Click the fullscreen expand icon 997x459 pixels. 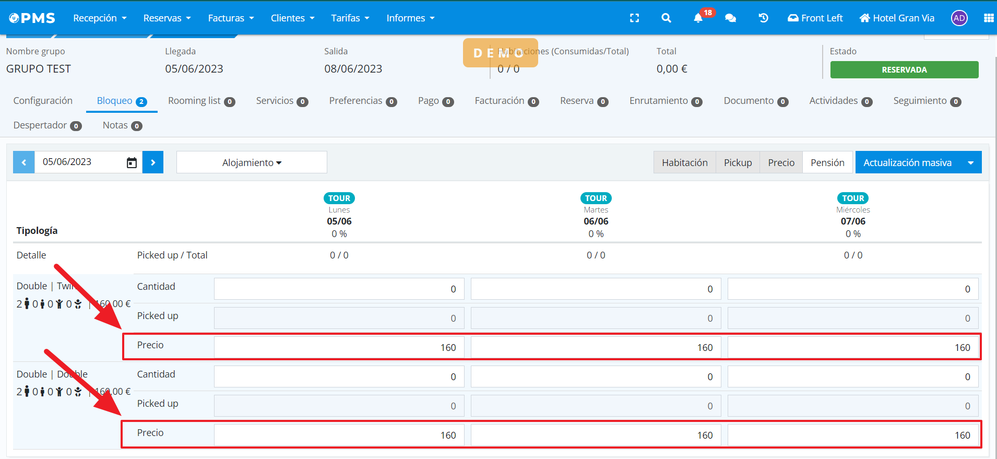pyautogui.click(x=634, y=18)
